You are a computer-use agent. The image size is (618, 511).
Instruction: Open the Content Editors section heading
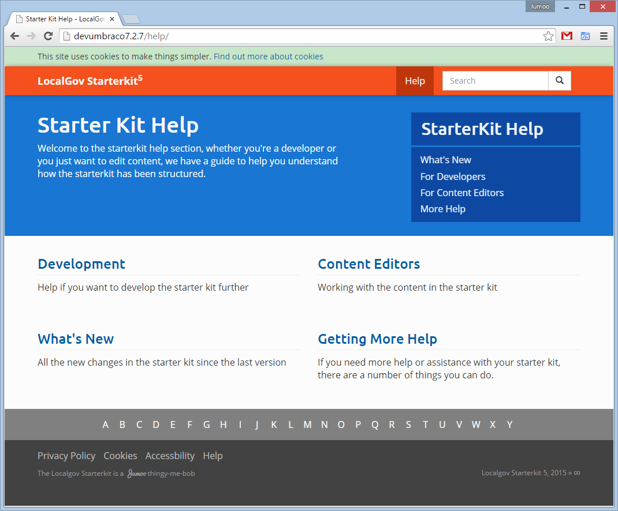pyautogui.click(x=369, y=264)
